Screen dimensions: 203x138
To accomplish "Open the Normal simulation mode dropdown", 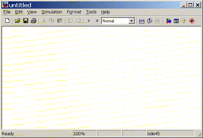I will (x=132, y=21).
